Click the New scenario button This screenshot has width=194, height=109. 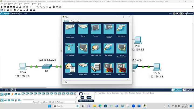pyautogui.click(x=82, y=97)
